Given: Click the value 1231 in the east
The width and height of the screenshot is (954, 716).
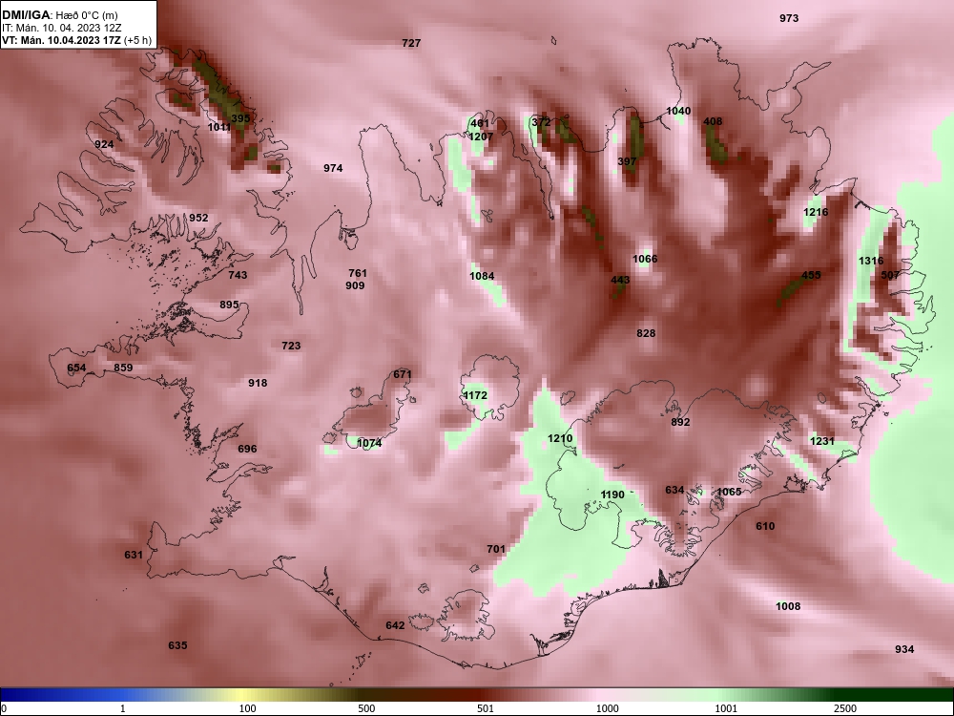Looking at the screenshot, I should pos(822,441).
